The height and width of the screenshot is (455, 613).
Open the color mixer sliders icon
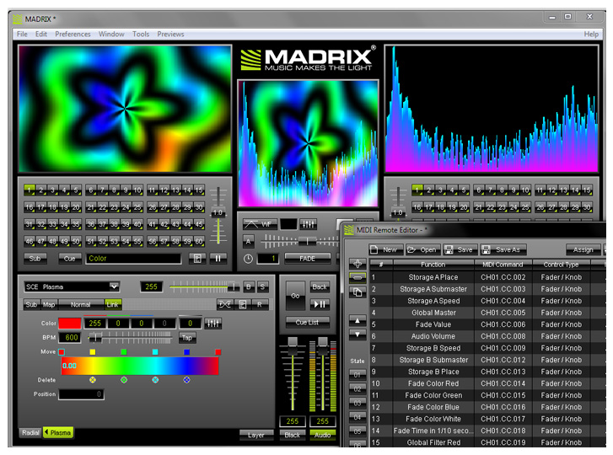(213, 324)
